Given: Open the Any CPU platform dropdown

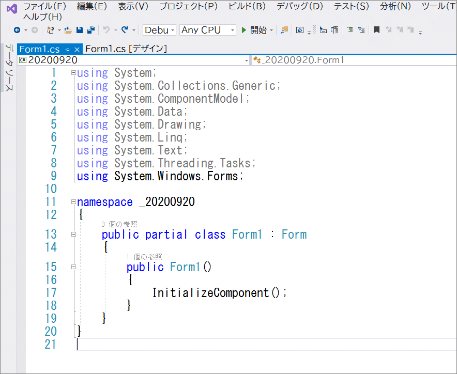Looking at the screenshot, I should point(207,30).
